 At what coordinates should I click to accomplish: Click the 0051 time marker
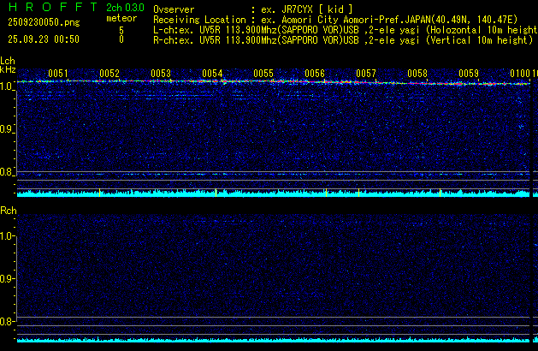tap(58, 74)
